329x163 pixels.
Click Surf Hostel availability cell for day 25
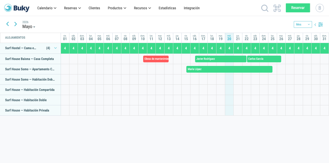(272, 48)
